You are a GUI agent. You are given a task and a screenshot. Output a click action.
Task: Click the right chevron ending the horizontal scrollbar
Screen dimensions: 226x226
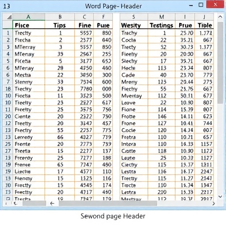coord(214,203)
